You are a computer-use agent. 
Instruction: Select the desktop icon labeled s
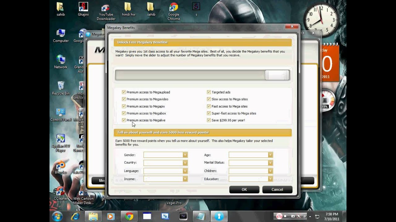(196, 9)
